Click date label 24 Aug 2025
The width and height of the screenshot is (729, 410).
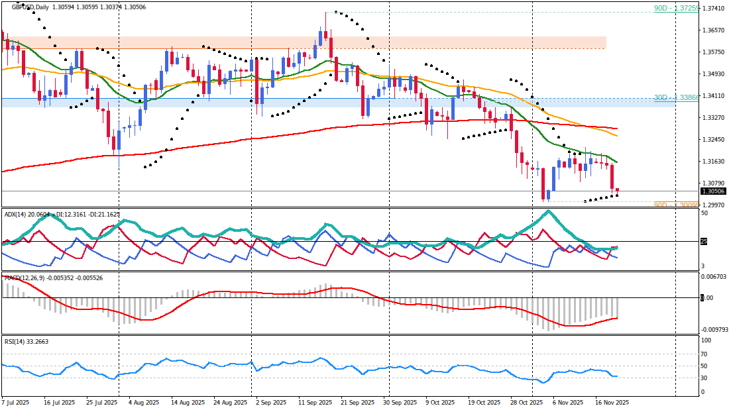coord(229,403)
